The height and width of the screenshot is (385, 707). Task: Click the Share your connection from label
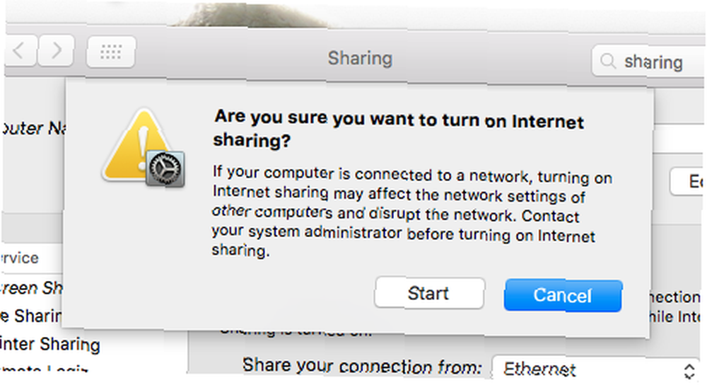[363, 366]
